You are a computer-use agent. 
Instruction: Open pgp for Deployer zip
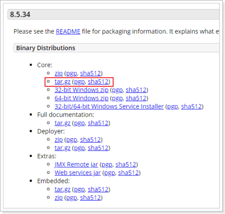[72, 140]
